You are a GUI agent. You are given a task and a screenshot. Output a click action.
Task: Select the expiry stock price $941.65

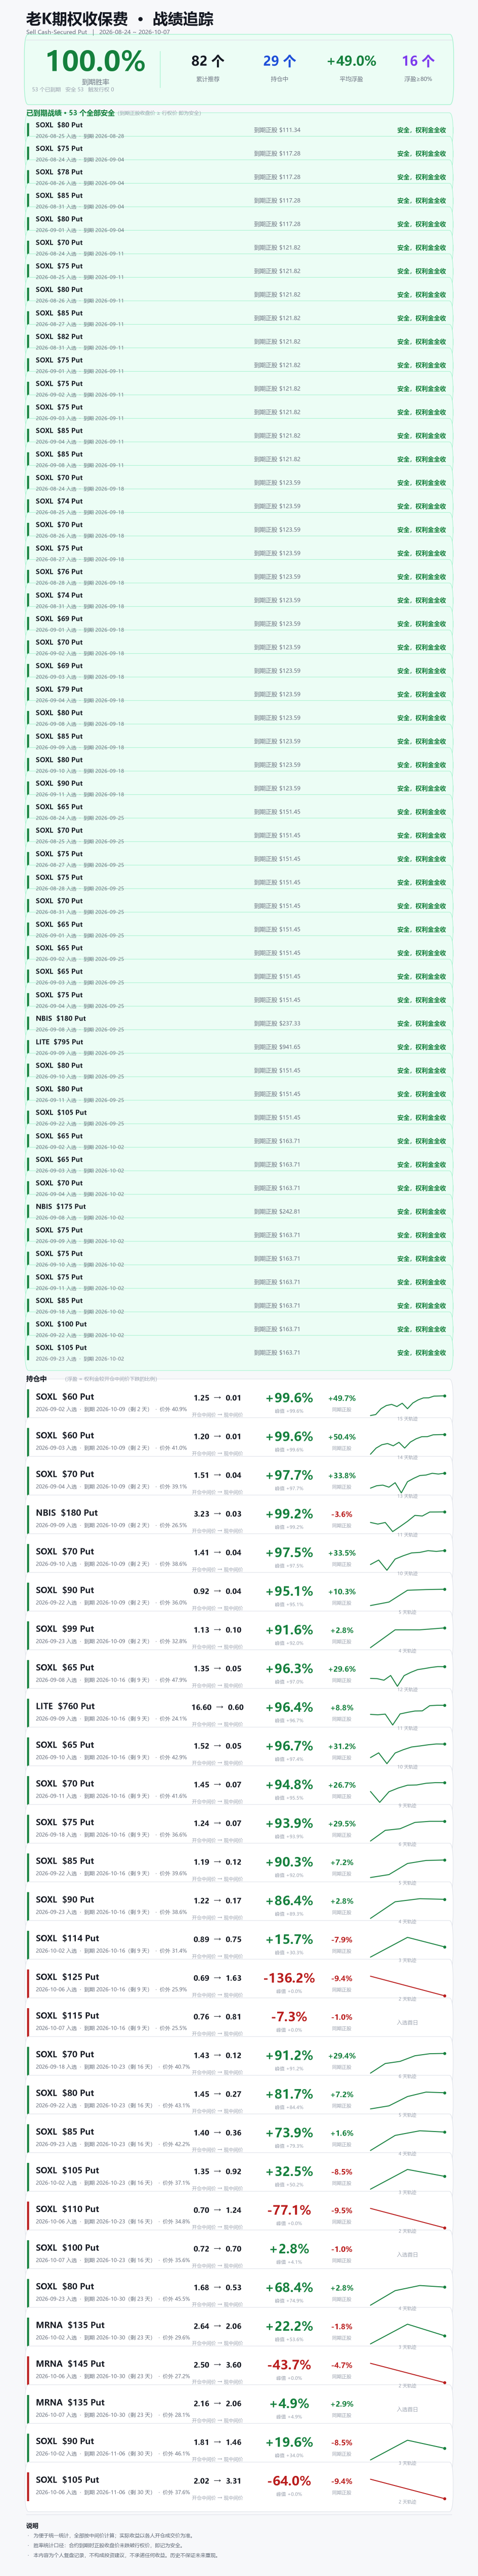point(277,1047)
